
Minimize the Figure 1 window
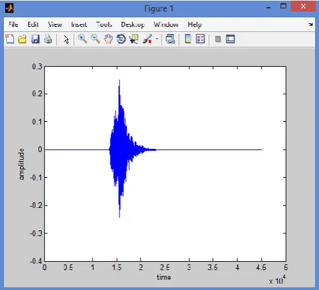268,8
